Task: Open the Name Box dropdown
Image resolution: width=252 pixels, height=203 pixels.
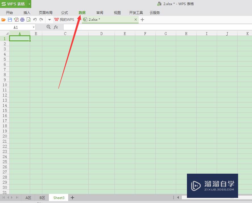Action: (x=34, y=27)
